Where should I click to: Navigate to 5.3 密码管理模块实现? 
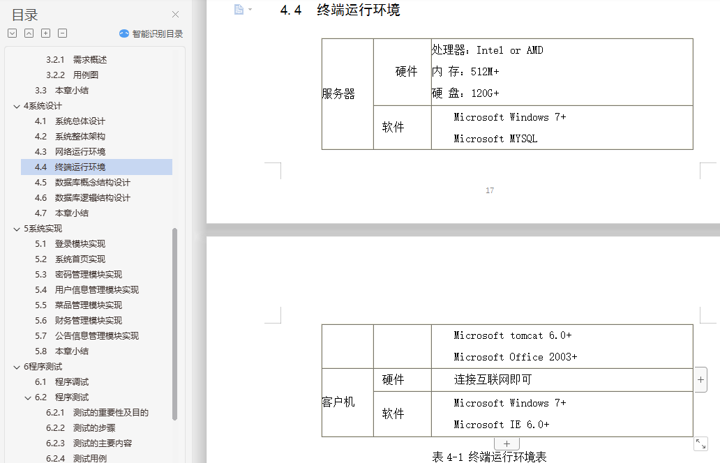point(79,275)
